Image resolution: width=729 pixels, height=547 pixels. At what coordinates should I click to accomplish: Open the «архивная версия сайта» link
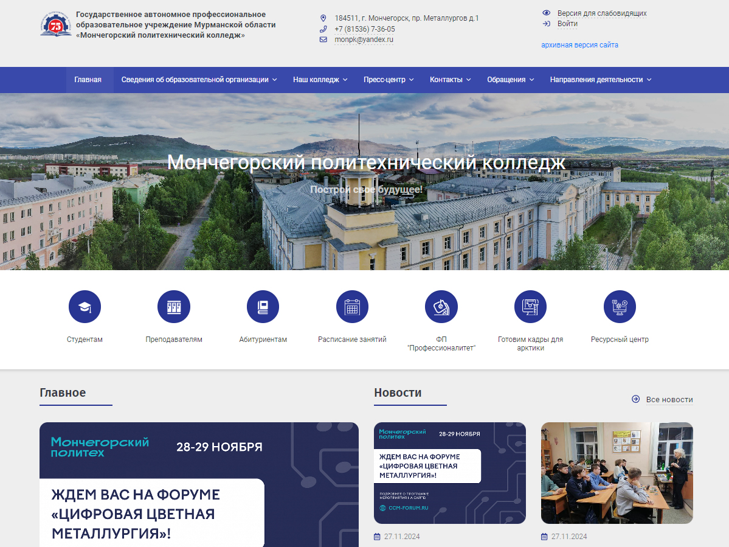pyautogui.click(x=579, y=45)
